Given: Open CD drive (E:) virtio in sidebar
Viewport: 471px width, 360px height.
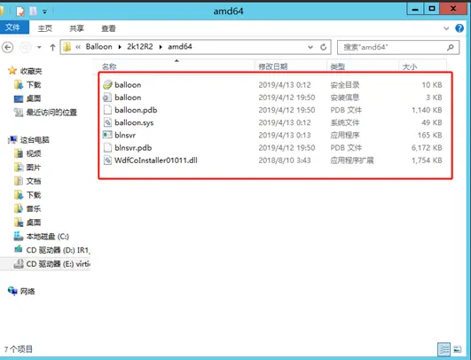Looking at the screenshot, I should pos(58,264).
